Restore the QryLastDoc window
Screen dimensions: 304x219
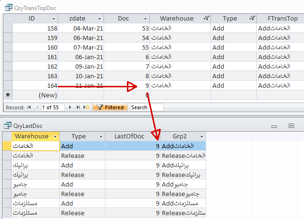[291, 126]
